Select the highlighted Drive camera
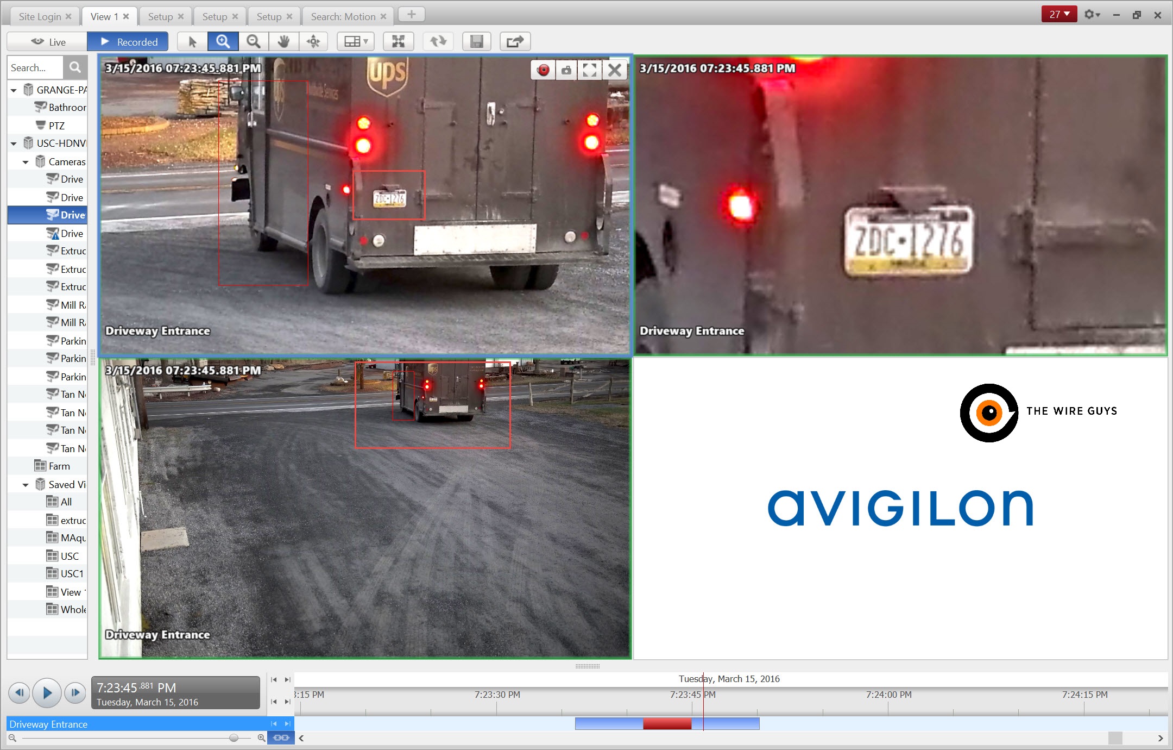This screenshot has width=1173, height=750. point(47,215)
